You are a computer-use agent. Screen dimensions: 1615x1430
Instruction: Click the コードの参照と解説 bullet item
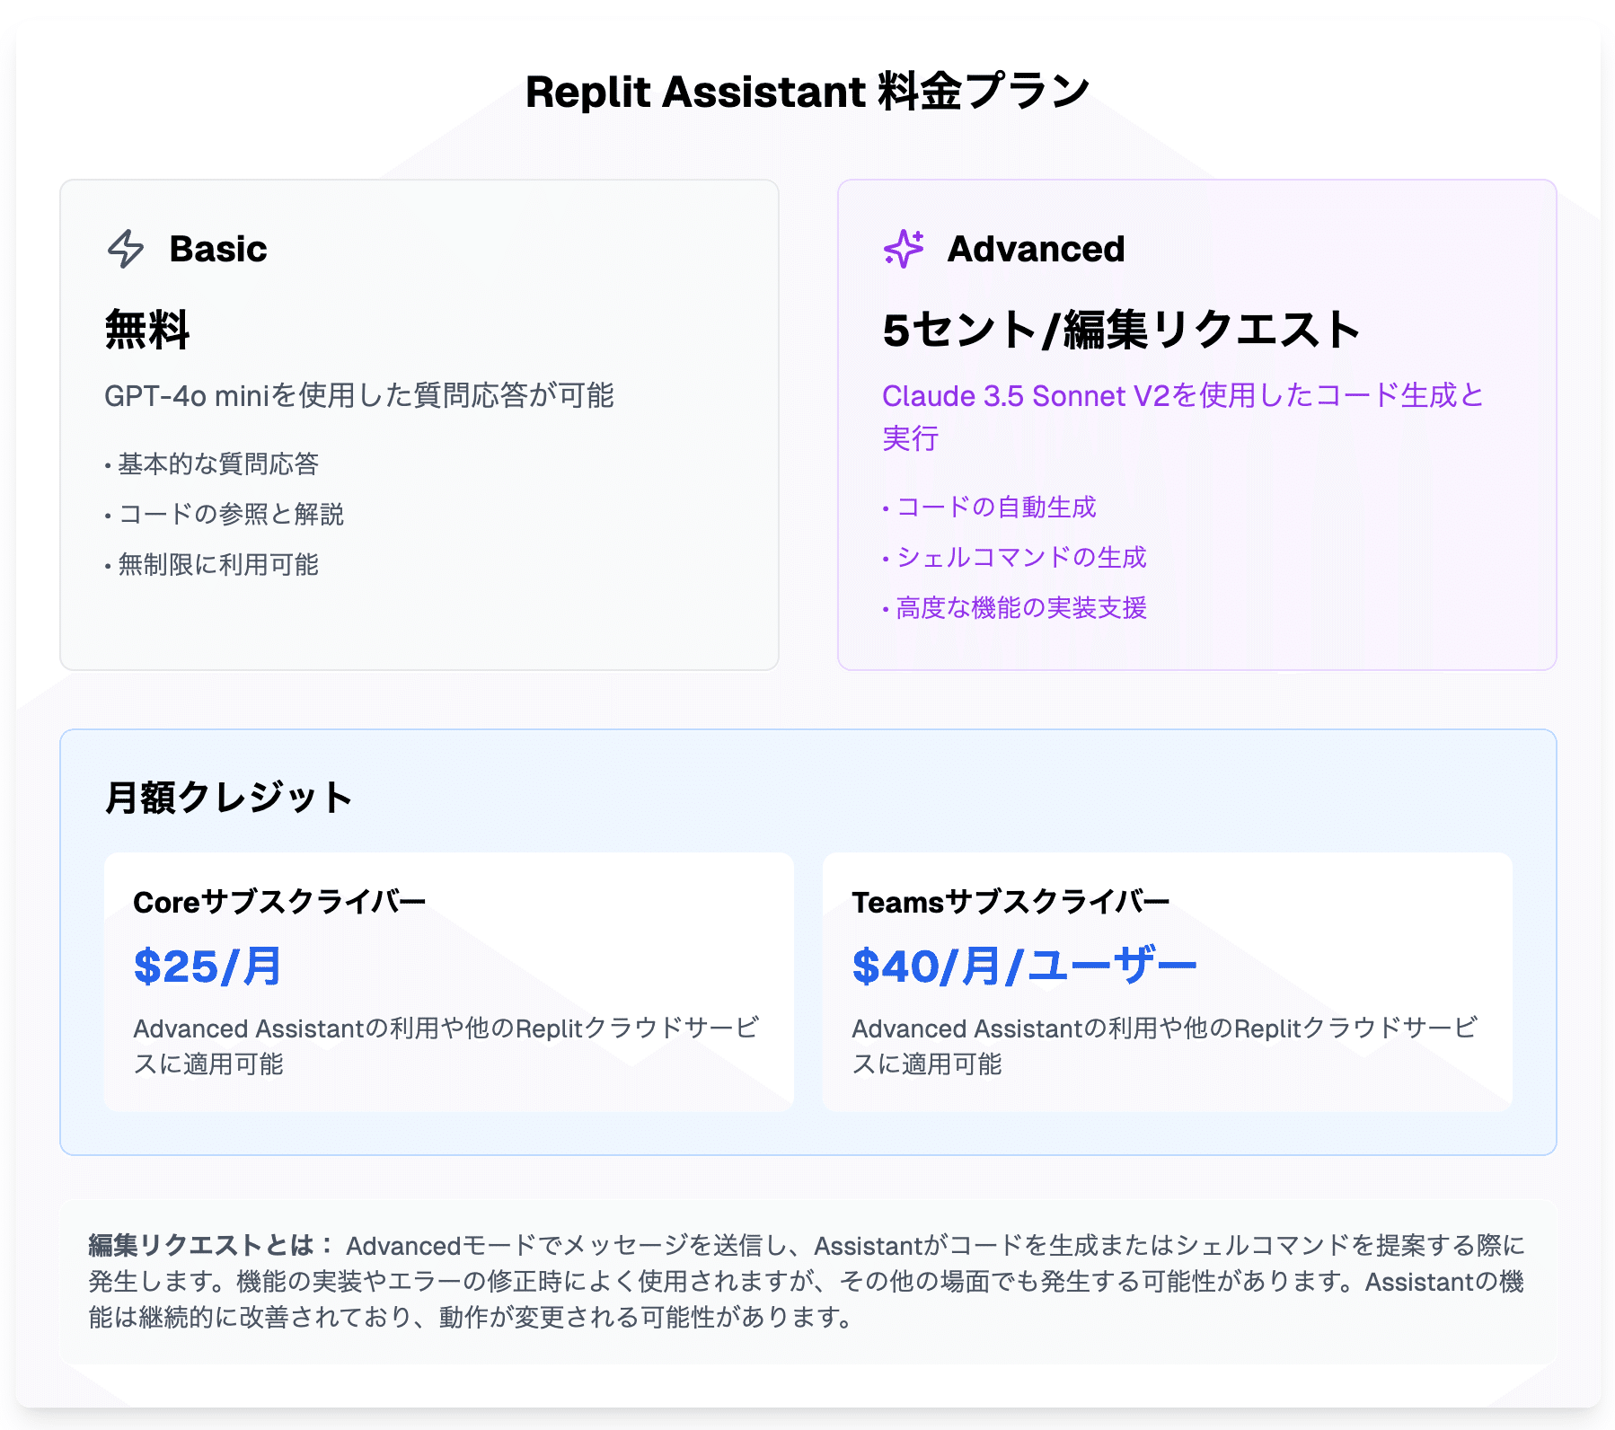coord(230,514)
